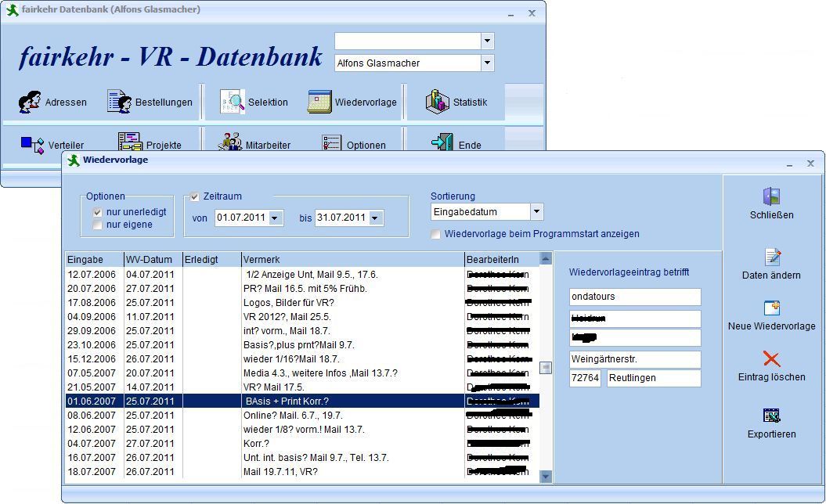The width and height of the screenshot is (826, 504).
Task: Select row 'VR 2012?, Mail 25.5.'
Action: click(x=302, y=316)
